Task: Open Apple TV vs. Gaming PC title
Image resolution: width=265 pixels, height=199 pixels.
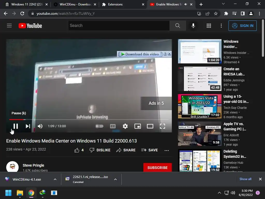Action: (235, 126)
